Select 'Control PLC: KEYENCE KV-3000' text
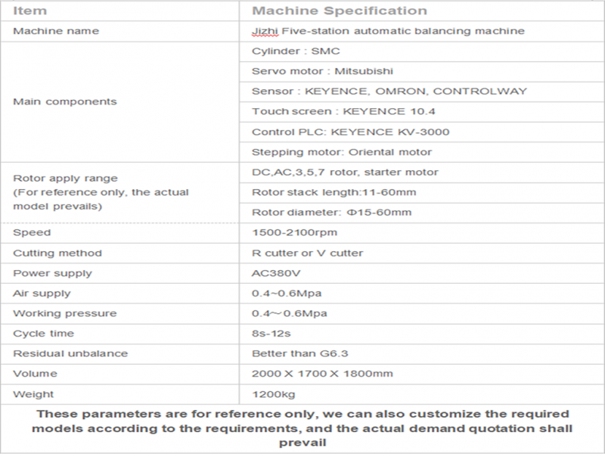The width and height of the screenshot is (605, 454). 350,132
